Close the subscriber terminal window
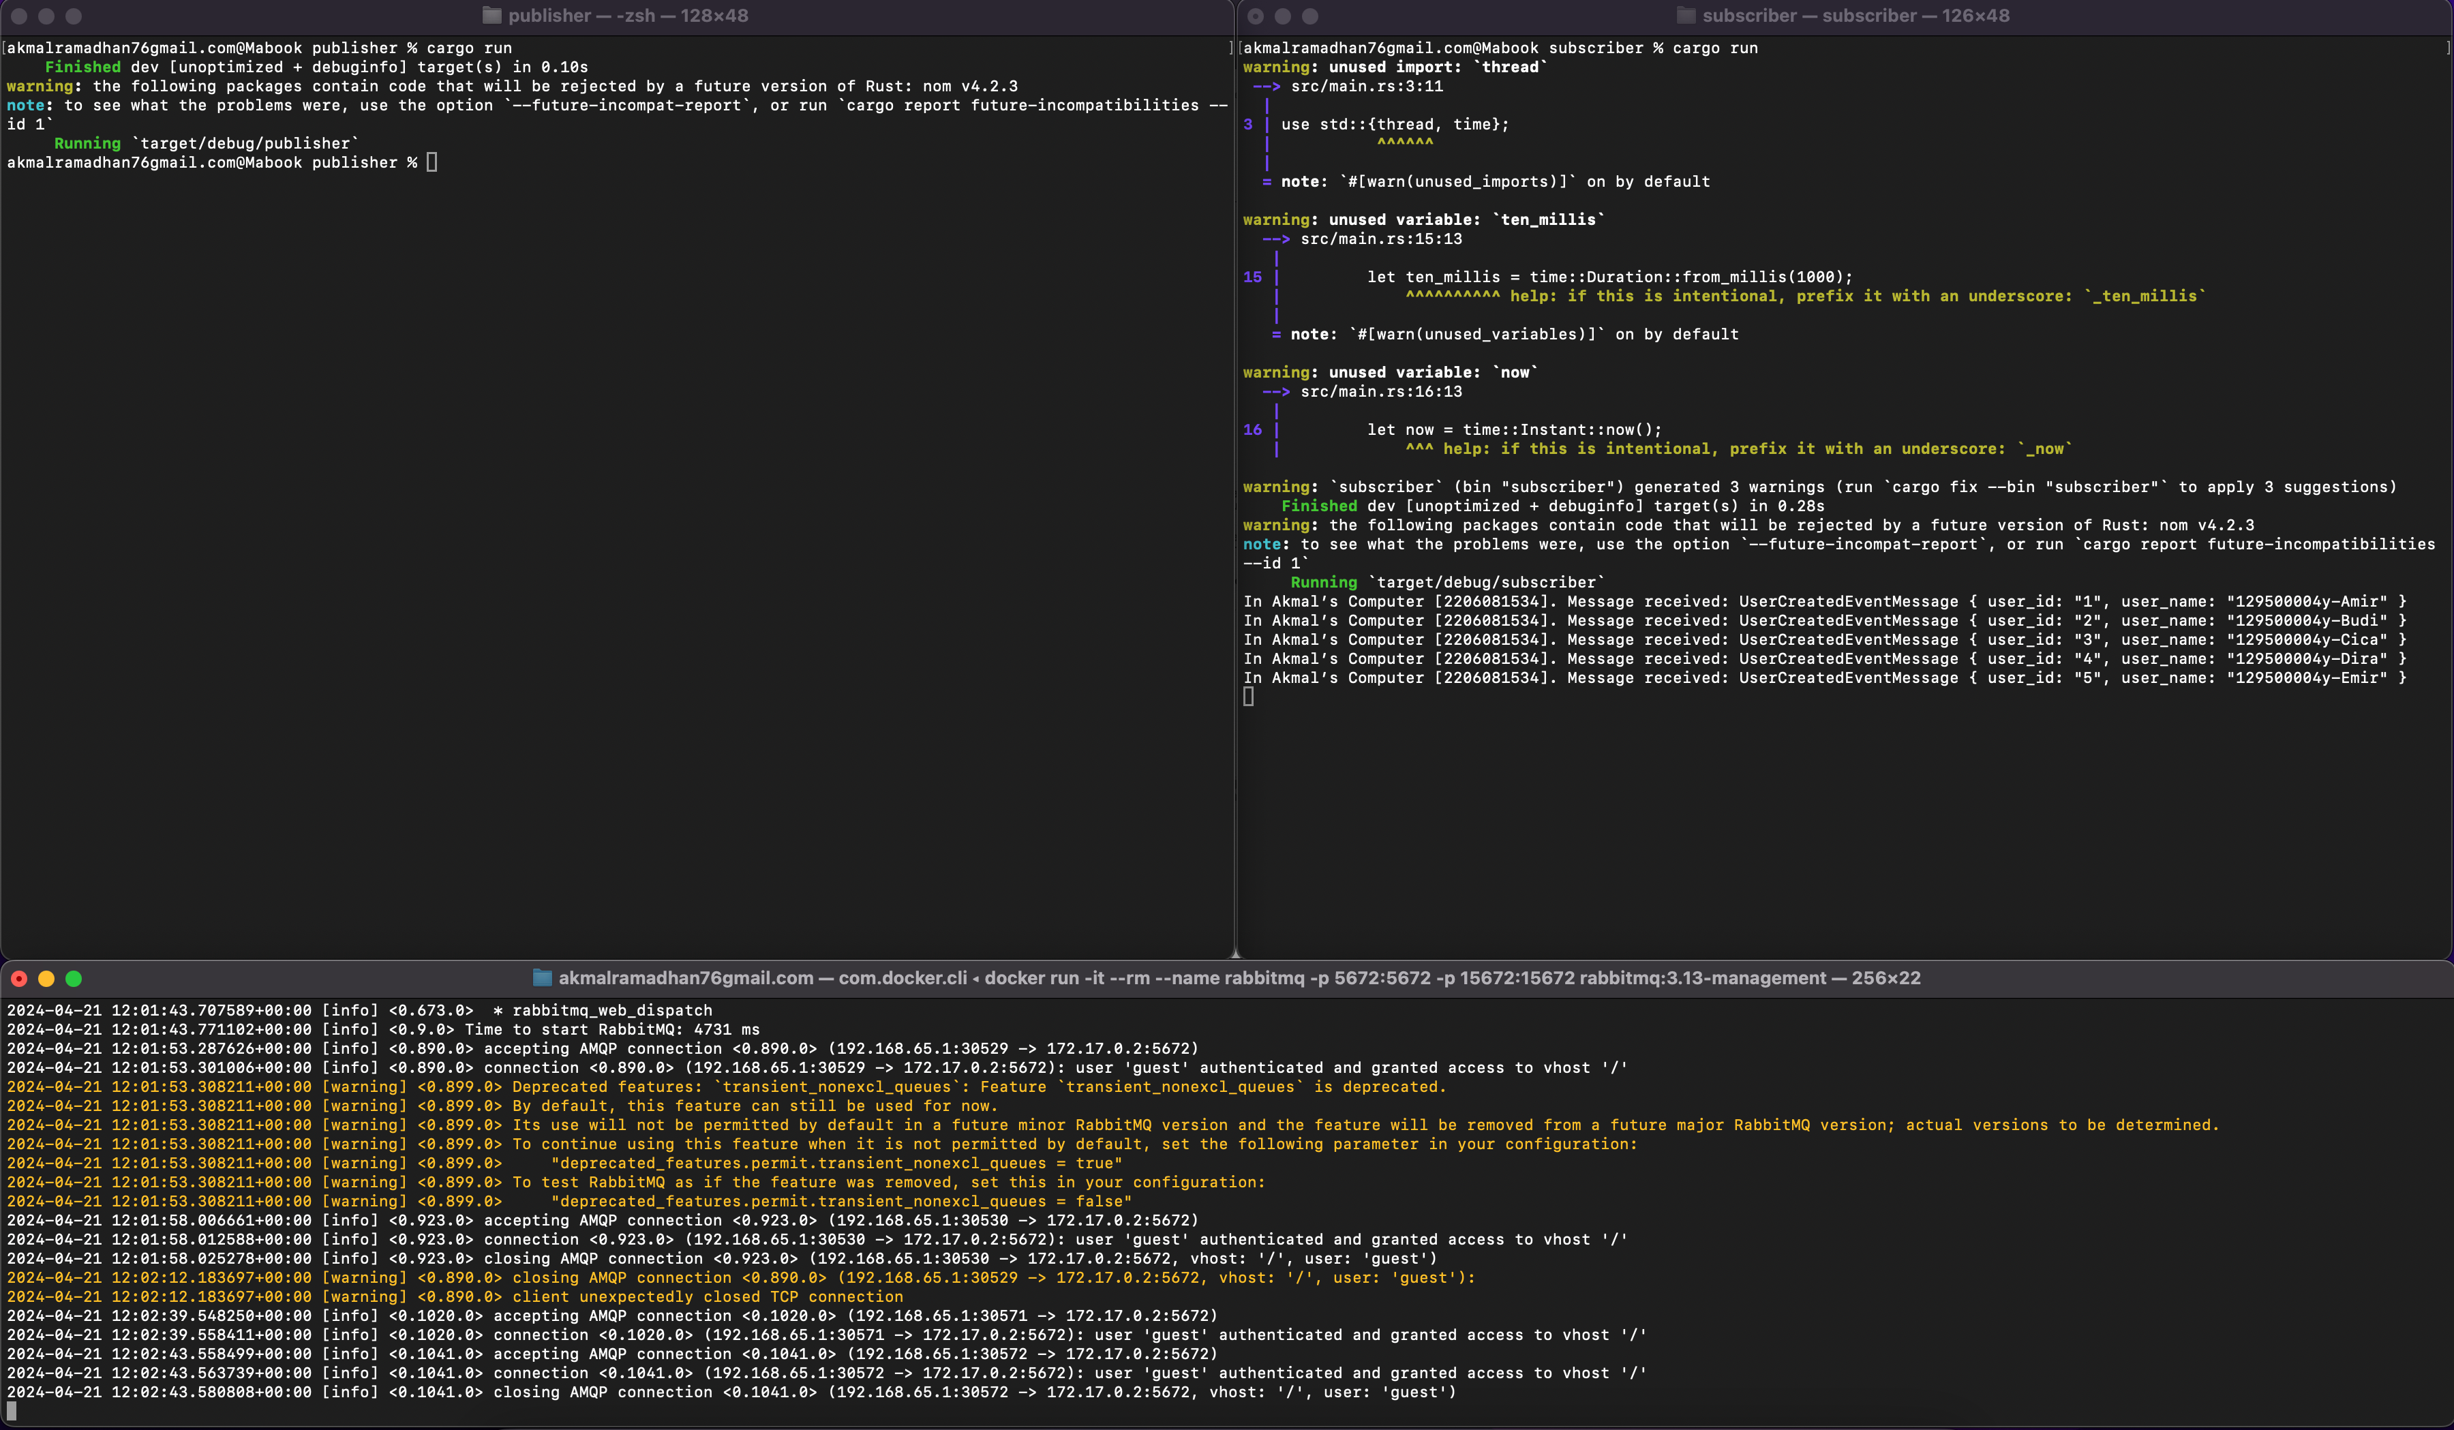Image resolution: width=2454 pixels, height=1430 pixels. tap(1255, 16)
